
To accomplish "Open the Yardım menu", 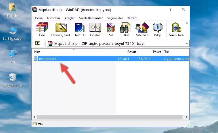I will tap(132, 18).
